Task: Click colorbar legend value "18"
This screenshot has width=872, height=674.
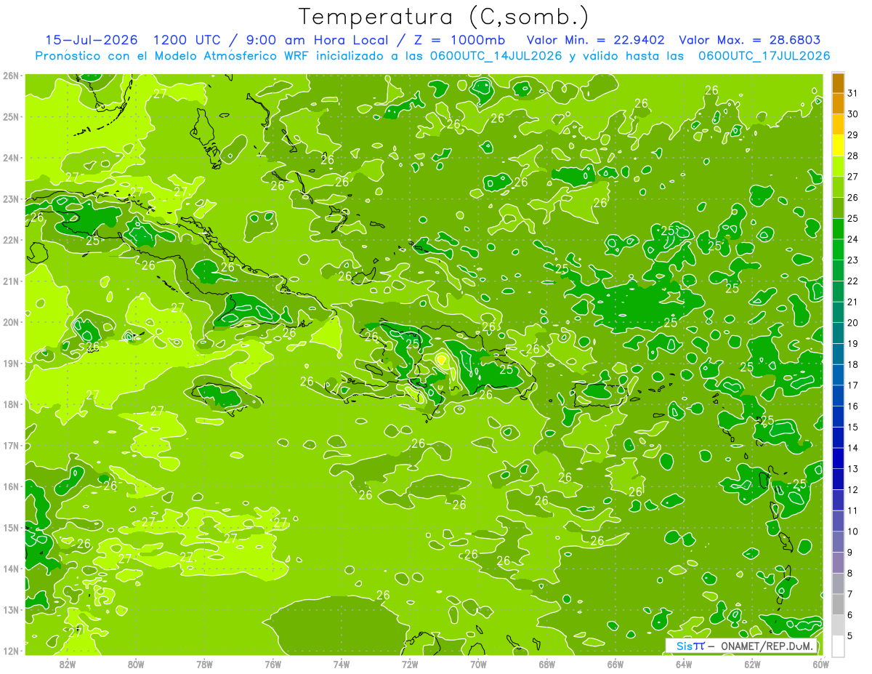Action: 853,364
